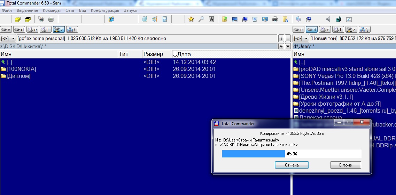Image resolution: width=396 pixels, height=195 pixels.
Task: Switch left panel to drive c
Action: coord(6,30)
